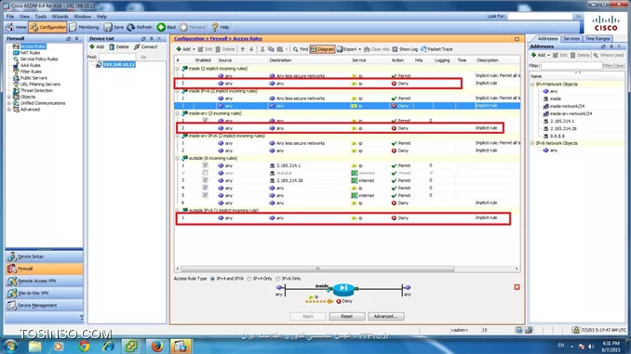Screen dimensions: 631x354
Task: Add a device in Device List
Action: pos(97,46)
